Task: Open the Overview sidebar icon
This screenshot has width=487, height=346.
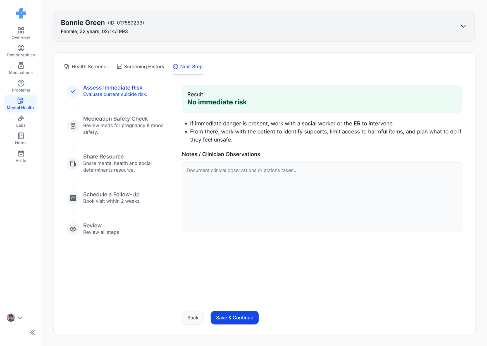Action: [x=21, y=30]
